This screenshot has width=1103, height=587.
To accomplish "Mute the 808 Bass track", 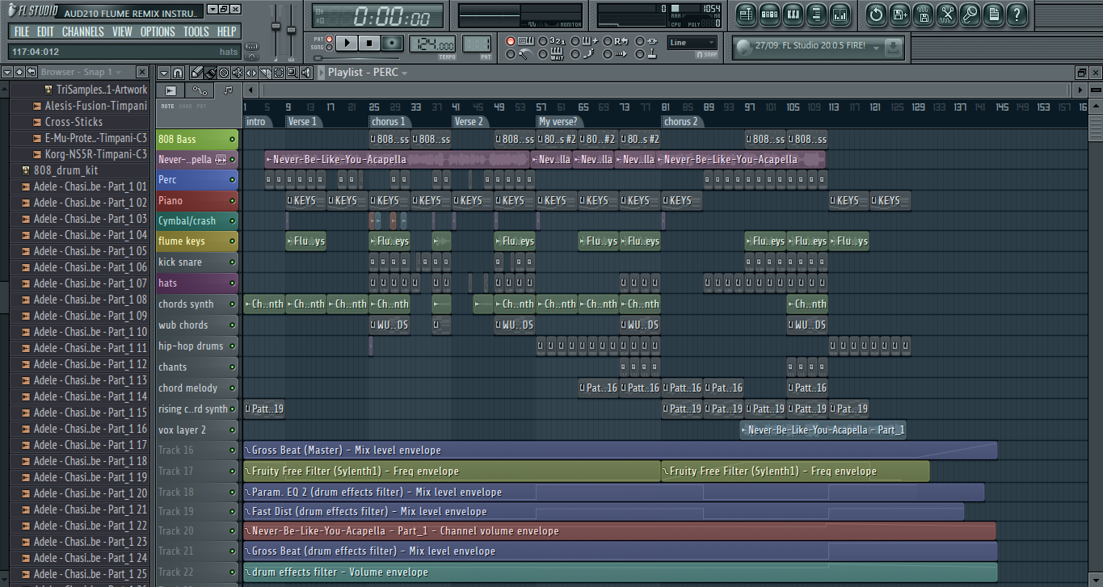I will click(233, 140).
